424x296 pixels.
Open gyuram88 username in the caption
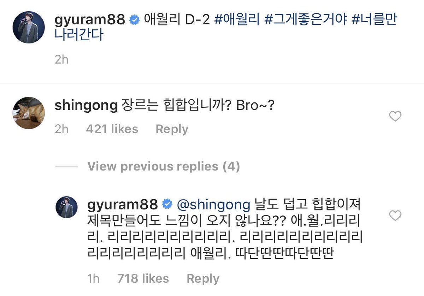pos(90,20)
